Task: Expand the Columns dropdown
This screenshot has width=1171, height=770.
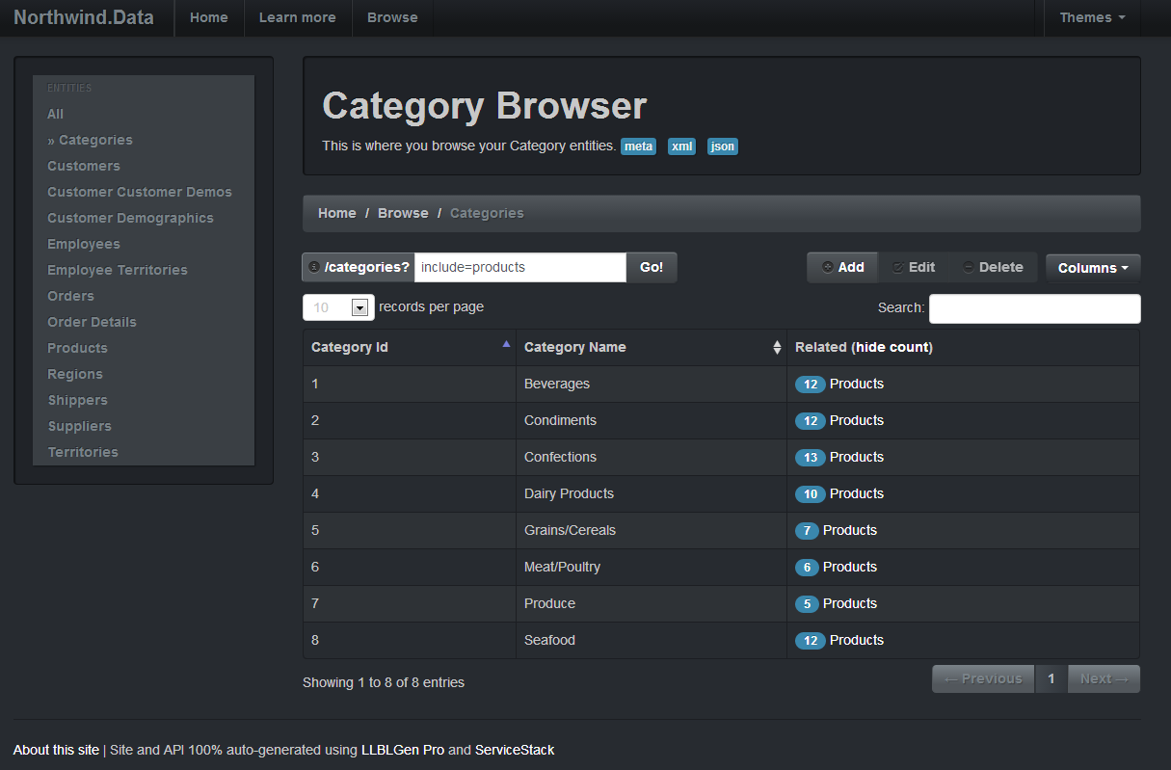Action: (x=1093, y=268)
